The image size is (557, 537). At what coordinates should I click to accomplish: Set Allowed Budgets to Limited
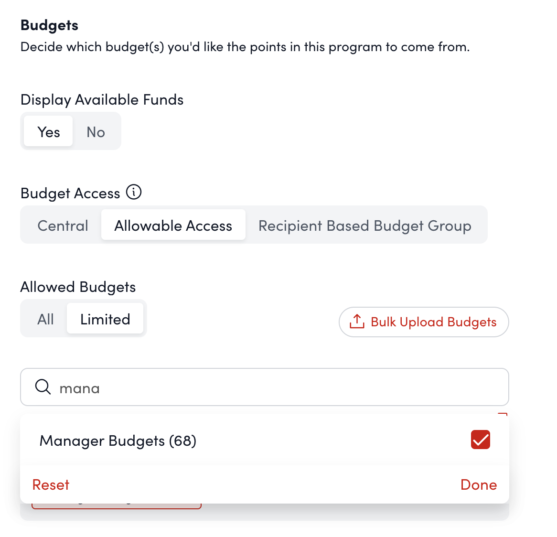105,319
